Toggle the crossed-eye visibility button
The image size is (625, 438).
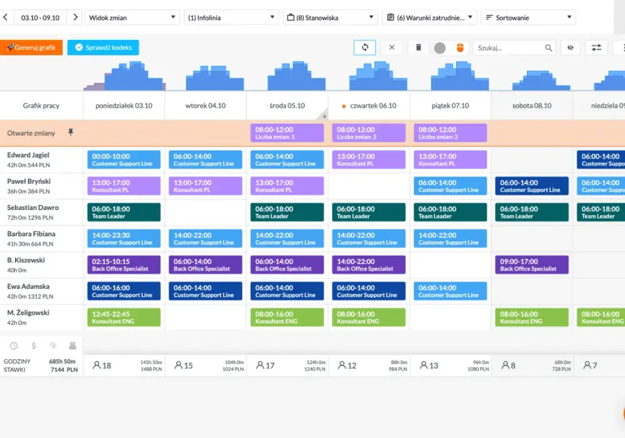(571, 48)
